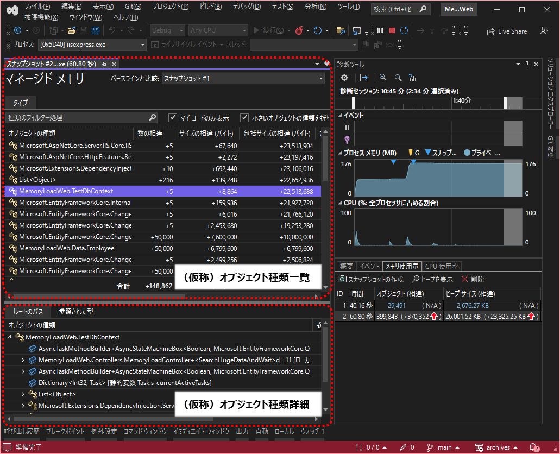Pin the スナップショット #2 document tab

[x=104, y=64]
